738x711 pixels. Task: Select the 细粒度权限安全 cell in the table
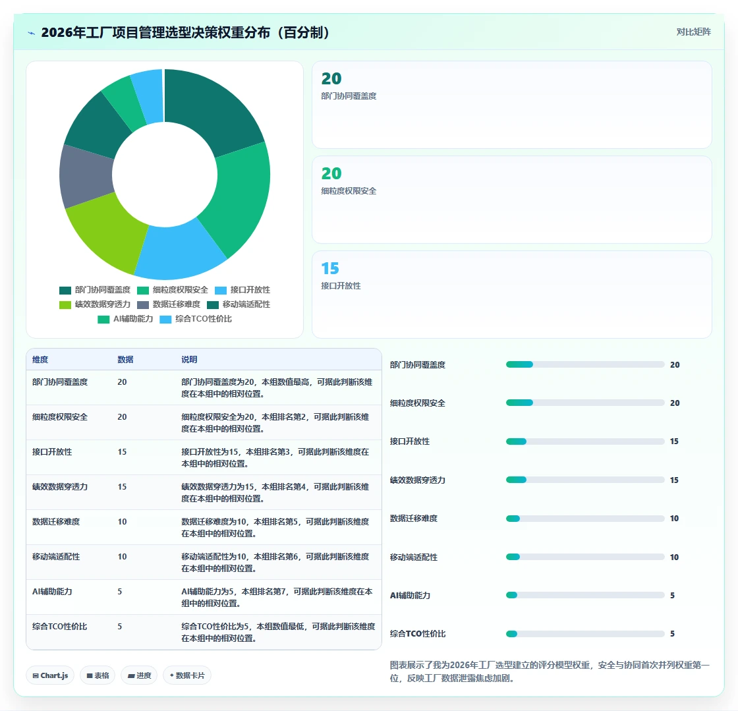pos(60,417)
